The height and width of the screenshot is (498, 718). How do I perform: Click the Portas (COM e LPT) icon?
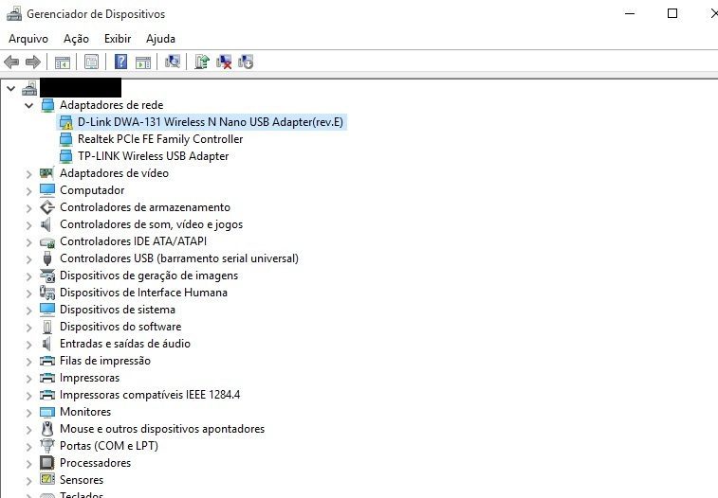click(47, 446)
